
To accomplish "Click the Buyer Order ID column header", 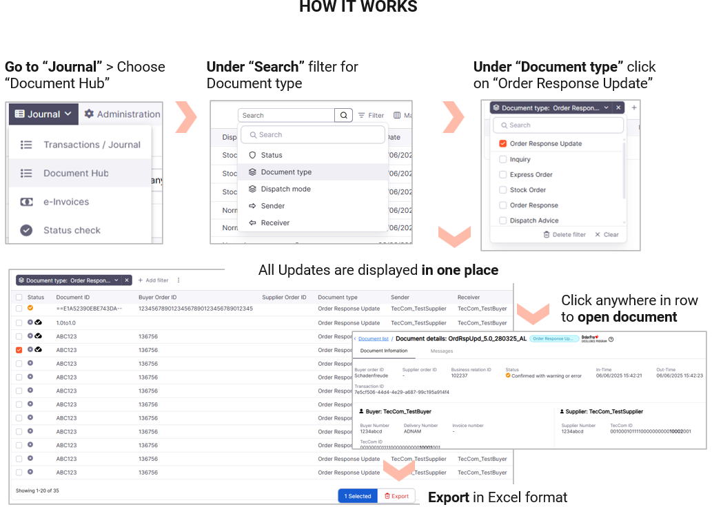I will 157,298.
